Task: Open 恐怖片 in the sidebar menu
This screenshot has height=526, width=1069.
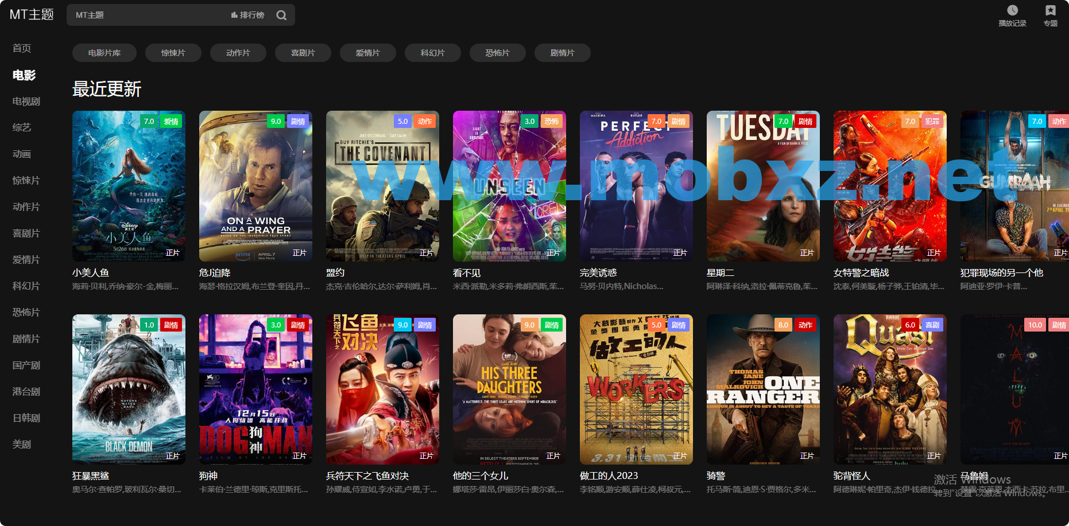Action: (26, 312)
